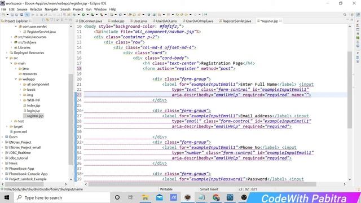Click the Project Explorer filter icon

tap(51, 20)
